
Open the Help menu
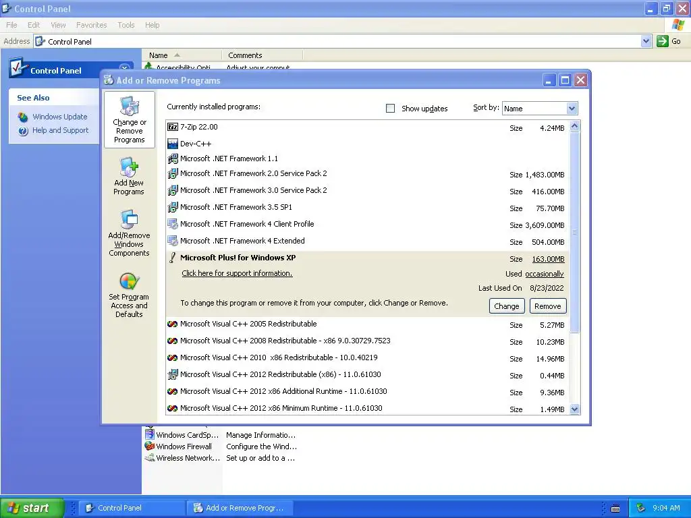(x=152, y=25)
